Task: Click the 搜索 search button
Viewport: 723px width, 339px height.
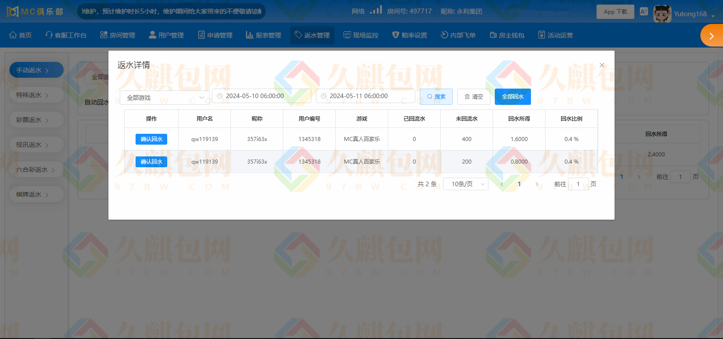Action: point(436,97)
